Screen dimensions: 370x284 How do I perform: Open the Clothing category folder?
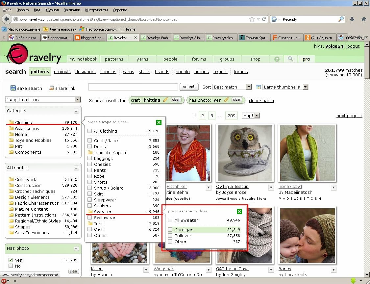click(x=11, y=122)
